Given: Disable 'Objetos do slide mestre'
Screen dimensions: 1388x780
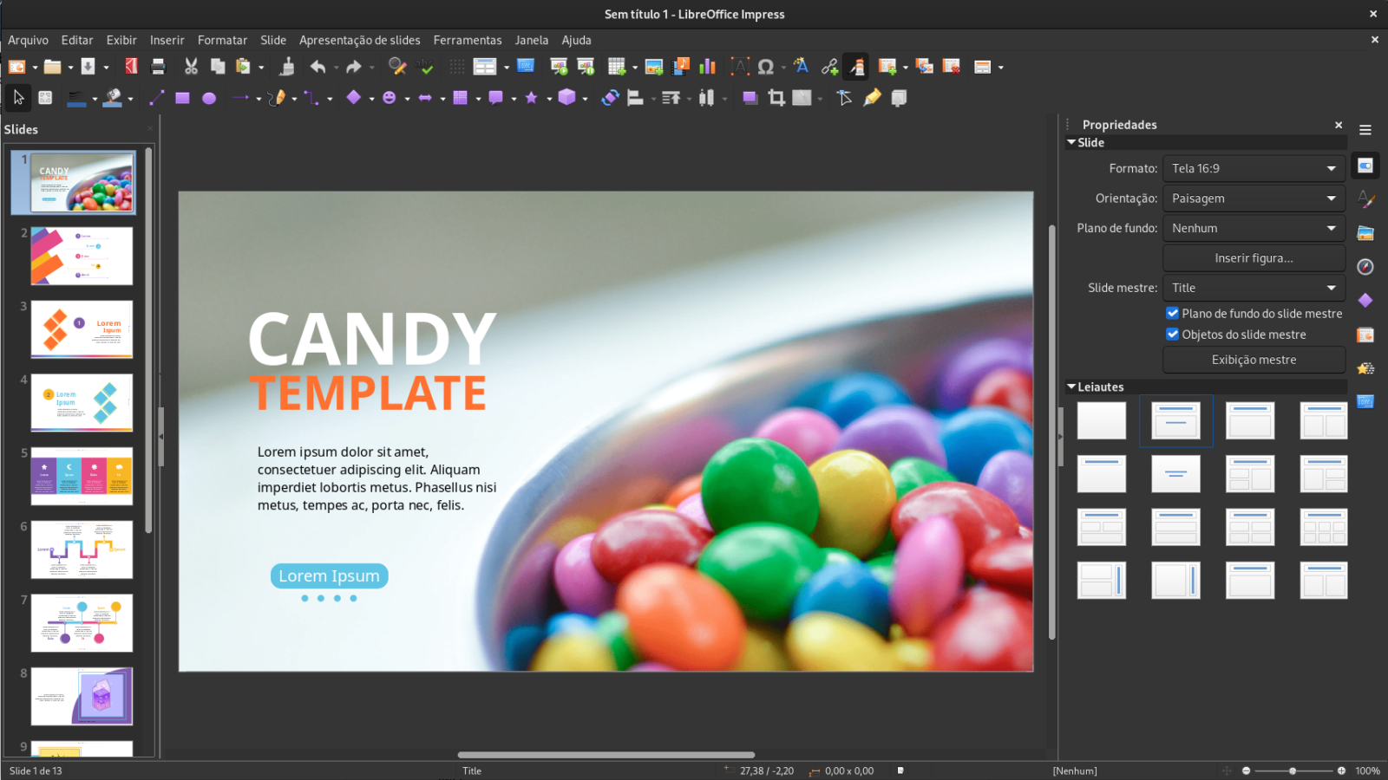Looking at the screenshot, I should pyautogui.click(x=1173, y=334).
